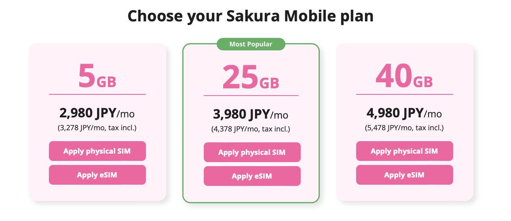
Task: Click the 40GB plan heading
Action: [404, 77]
